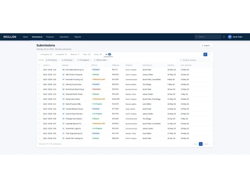The image size is (250, 188).
Task: Click Declined status badge for Northbrook Retail
Action: 96,89
